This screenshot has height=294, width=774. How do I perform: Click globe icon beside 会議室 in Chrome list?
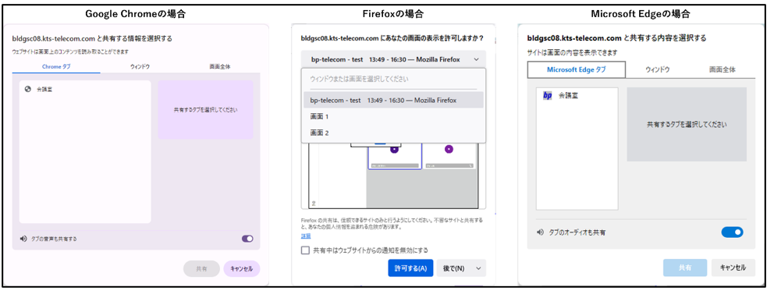(27, 89)
